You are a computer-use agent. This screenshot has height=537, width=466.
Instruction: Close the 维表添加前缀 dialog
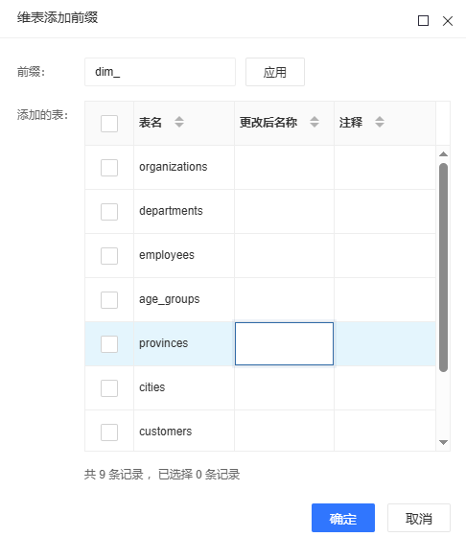tap(448, 21)
